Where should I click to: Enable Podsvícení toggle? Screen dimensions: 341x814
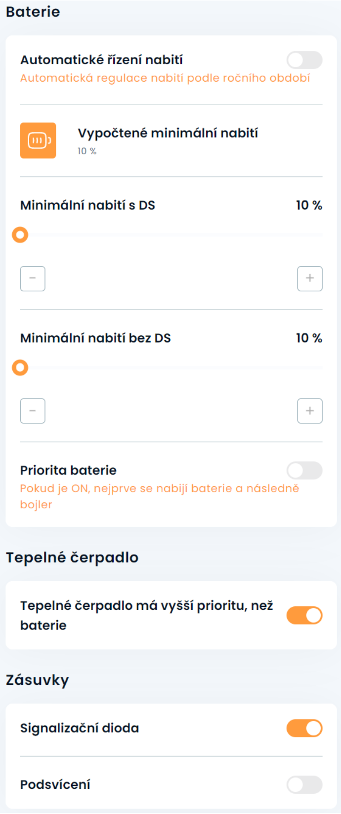pyautogui.click(x=304, y=784)
